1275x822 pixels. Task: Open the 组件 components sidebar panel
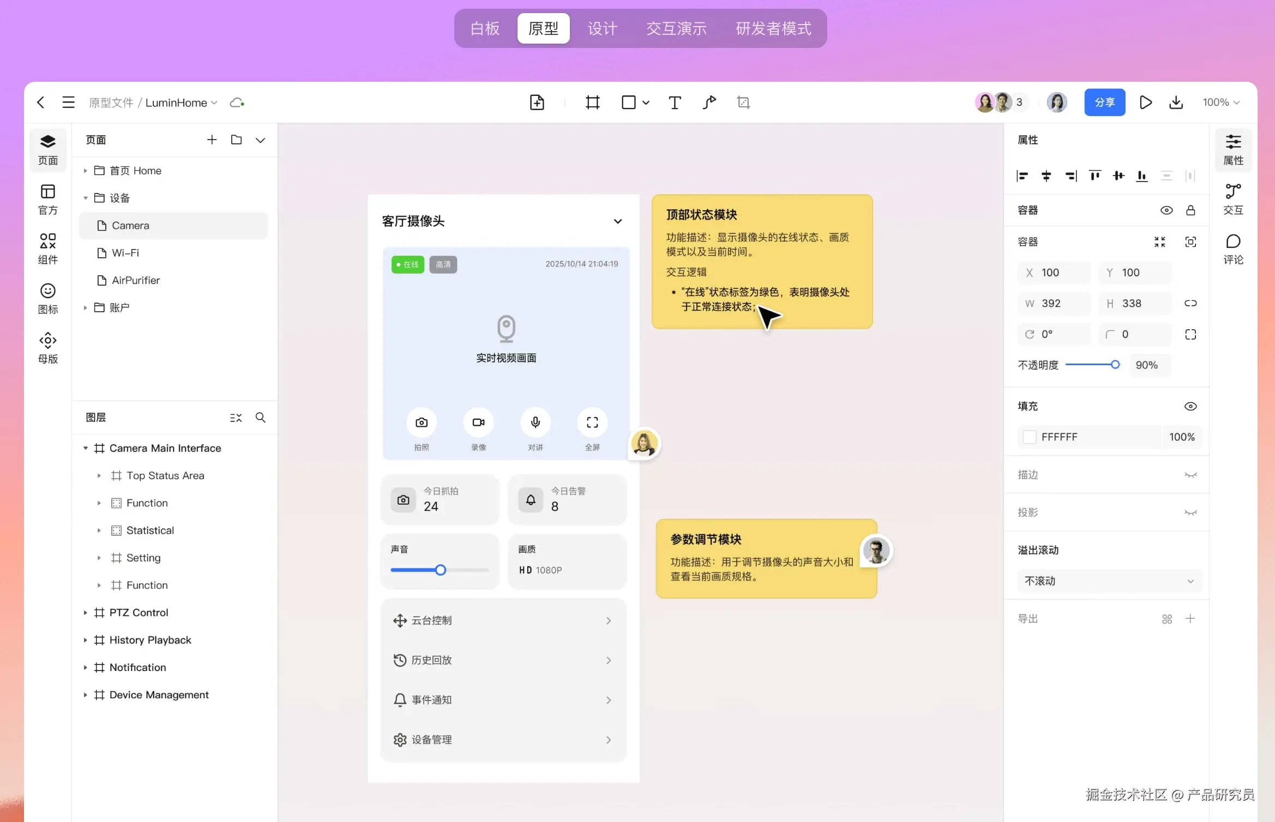[x=48, y=249]
